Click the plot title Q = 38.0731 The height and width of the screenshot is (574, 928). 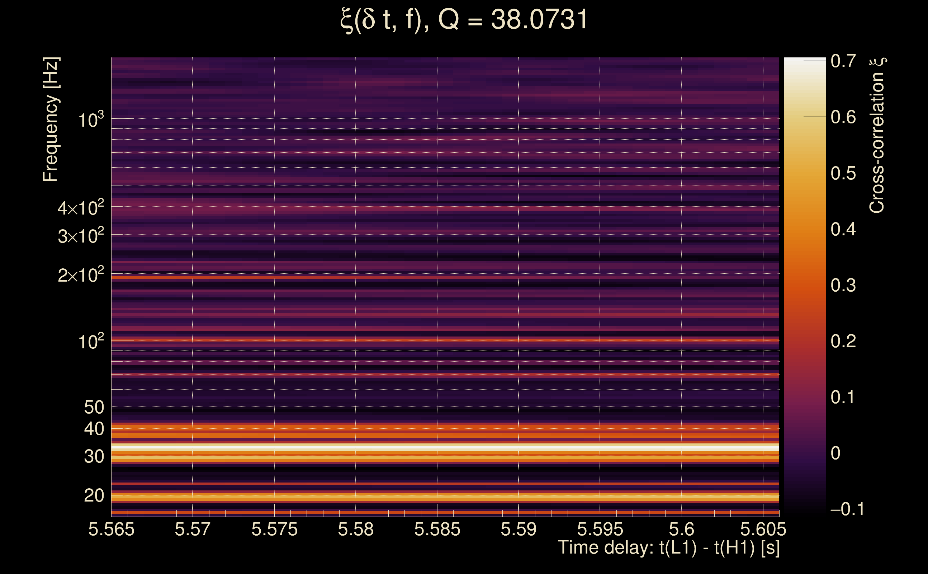tap(464, 20)
